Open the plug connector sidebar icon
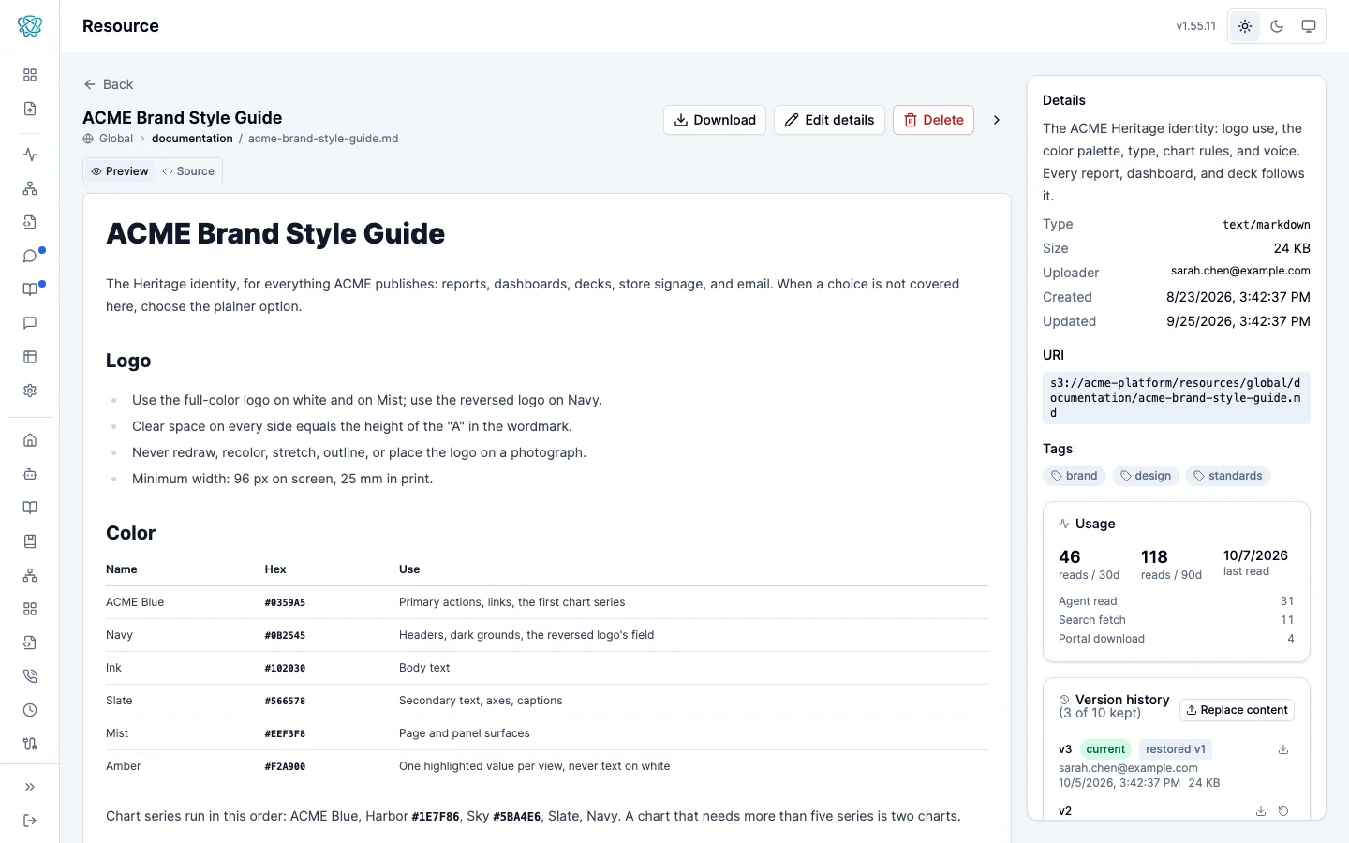The height and width of the screenshot is (843, 1349). [30, 744]
